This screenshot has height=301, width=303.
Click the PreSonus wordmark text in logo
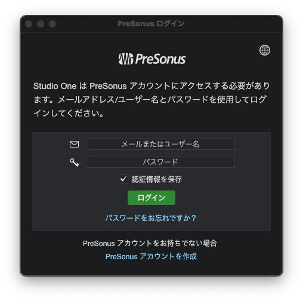(160, 59)
